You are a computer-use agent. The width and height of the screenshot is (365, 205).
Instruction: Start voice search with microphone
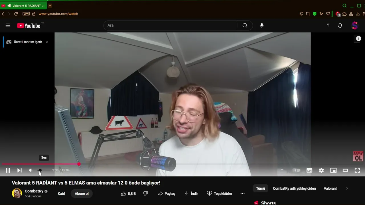pyautogui.click(x=262, y=25)
